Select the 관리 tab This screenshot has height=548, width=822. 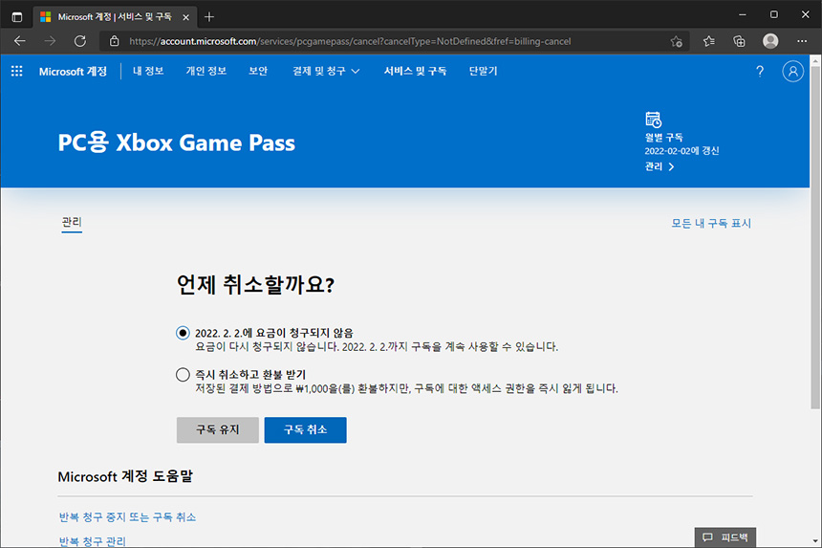tap(72, 222)
